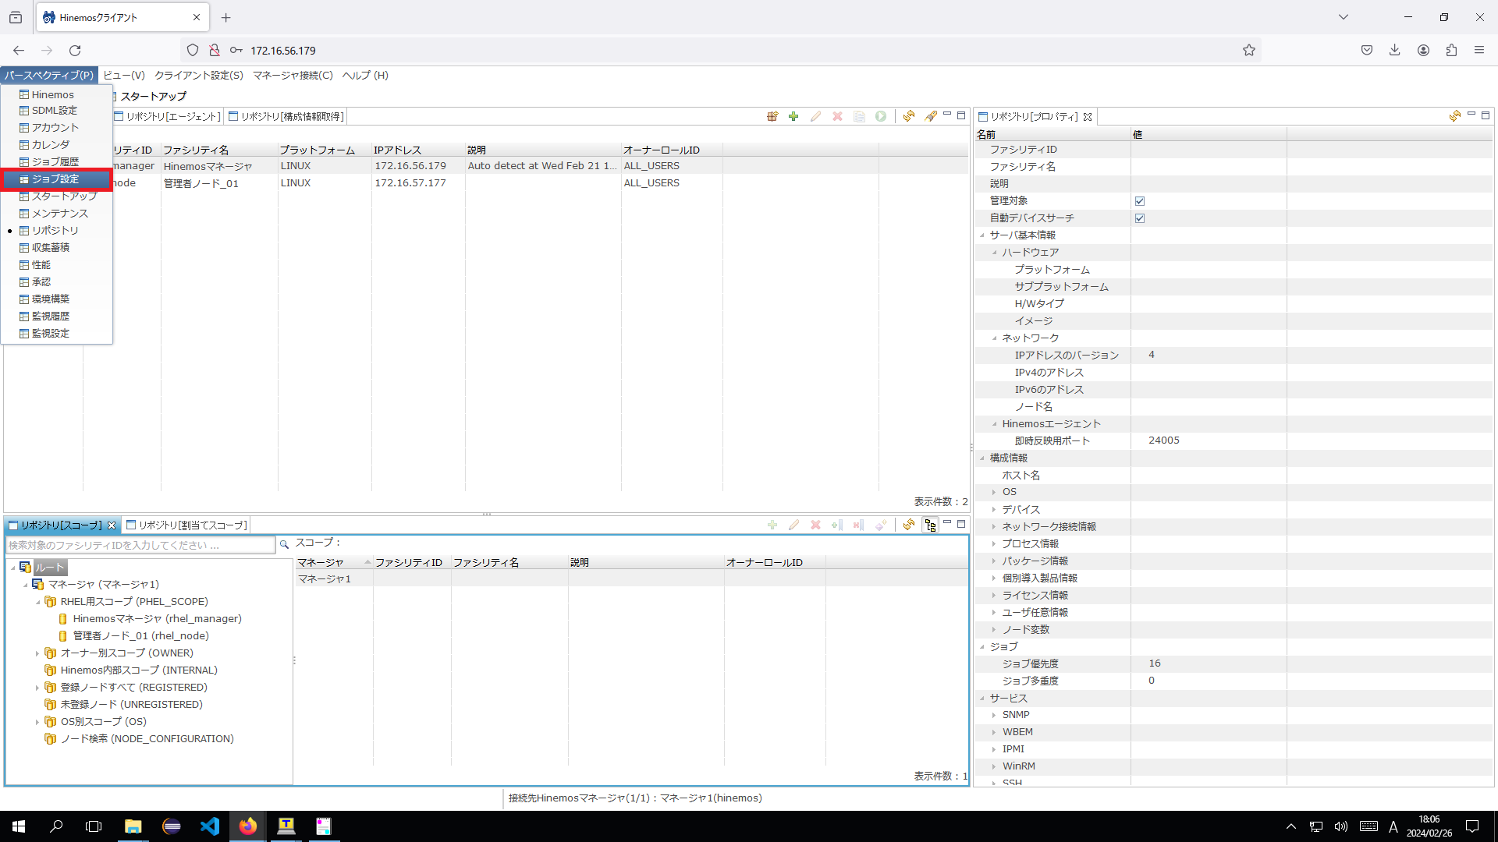The height and width of the screenshot is (842, 1498).
Task: Click the edit scope pencil icon
Action: pos(793,525)
